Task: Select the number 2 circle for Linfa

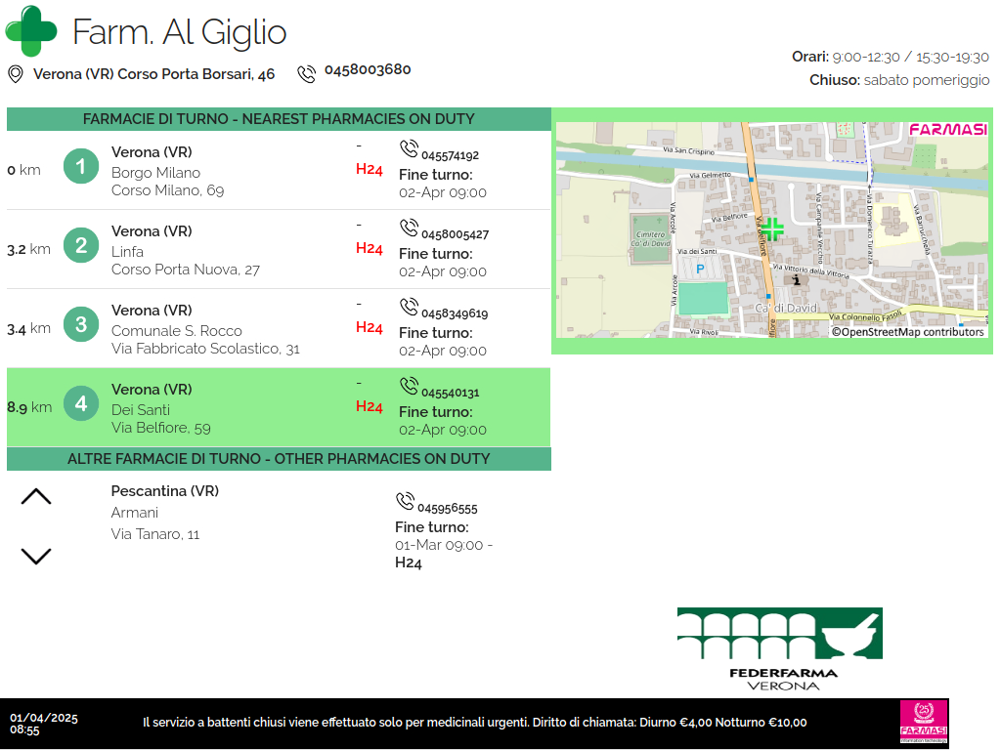Action: pos(81,245)
